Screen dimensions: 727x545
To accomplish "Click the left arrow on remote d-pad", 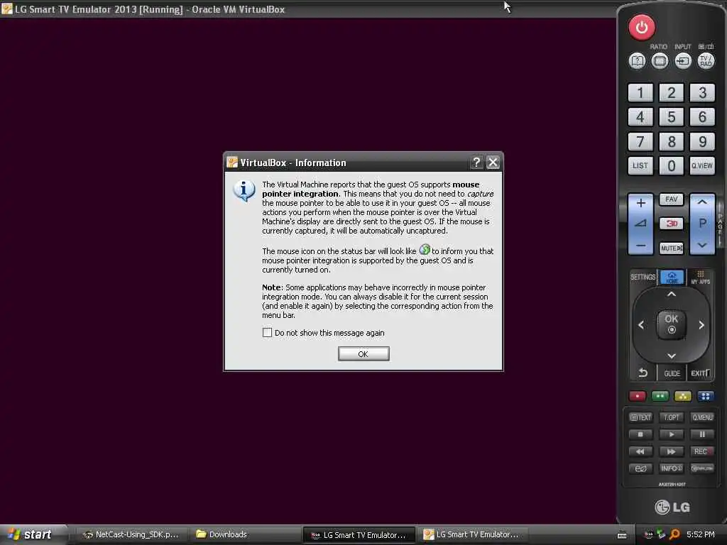I will point(641,325).
